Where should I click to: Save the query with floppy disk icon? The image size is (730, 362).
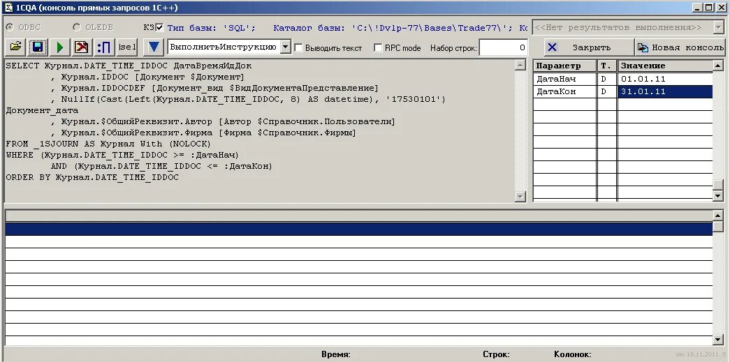(38, 47)
